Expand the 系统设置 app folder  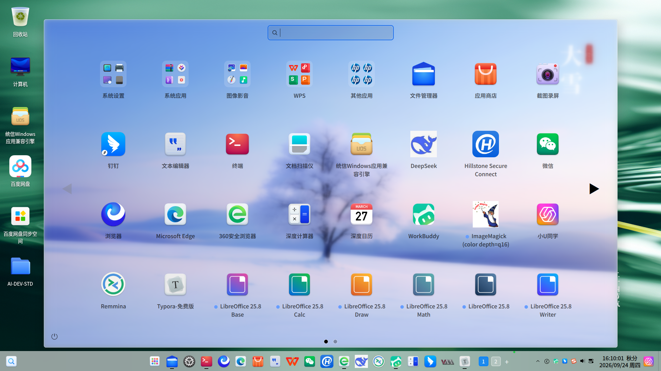point(113,74)
